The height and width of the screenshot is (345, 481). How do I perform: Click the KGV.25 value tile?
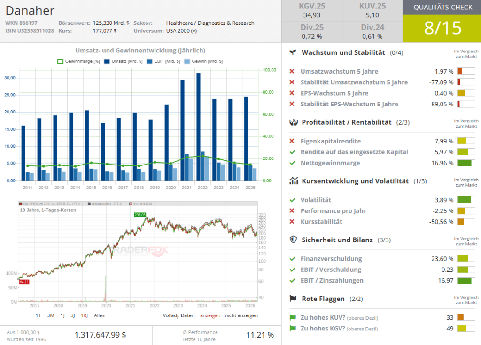point(312,10)
